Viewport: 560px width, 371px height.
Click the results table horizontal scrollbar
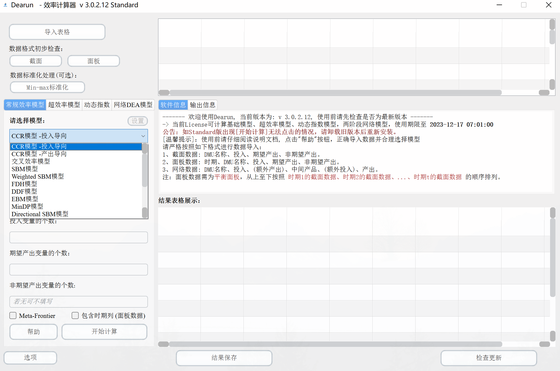(x=335, y=344)
